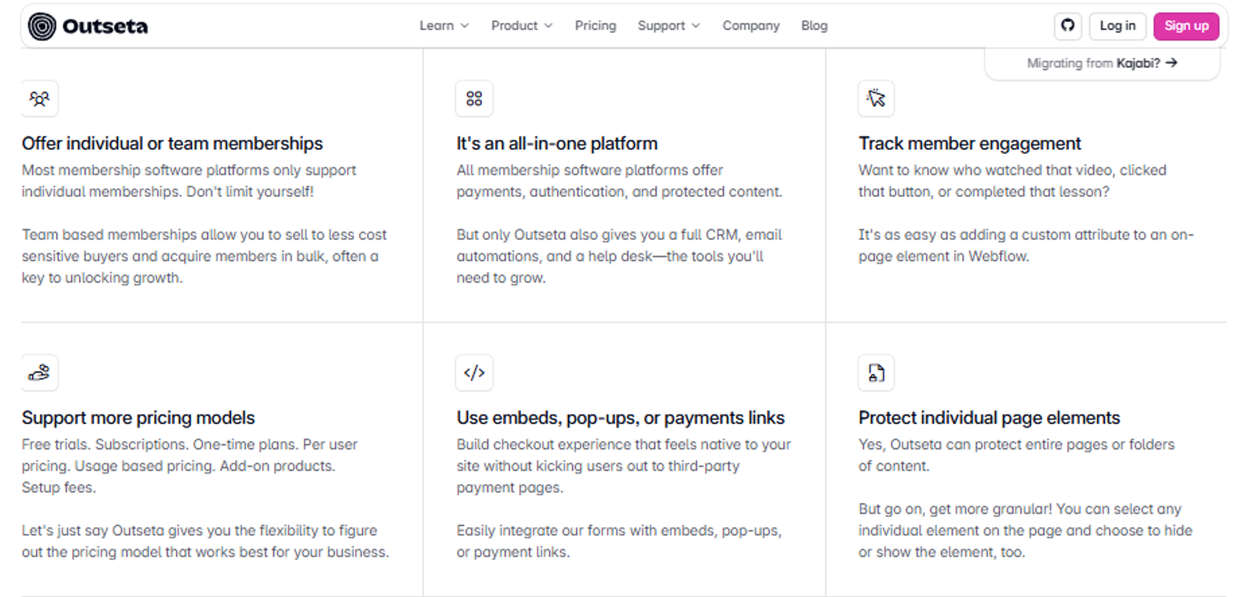The height and width of the screenshot is (597, 1249).
Task: Click heading It's an all-in-one platform
Action: [557, 144]
